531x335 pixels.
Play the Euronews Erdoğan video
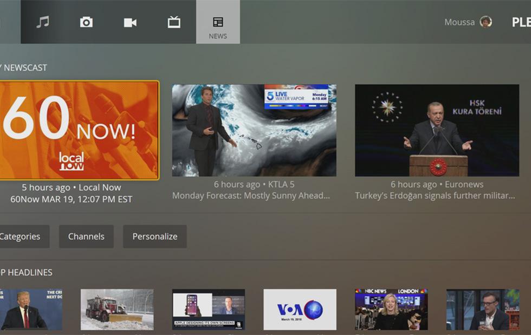pyautogui.click(x=437, y=130)
